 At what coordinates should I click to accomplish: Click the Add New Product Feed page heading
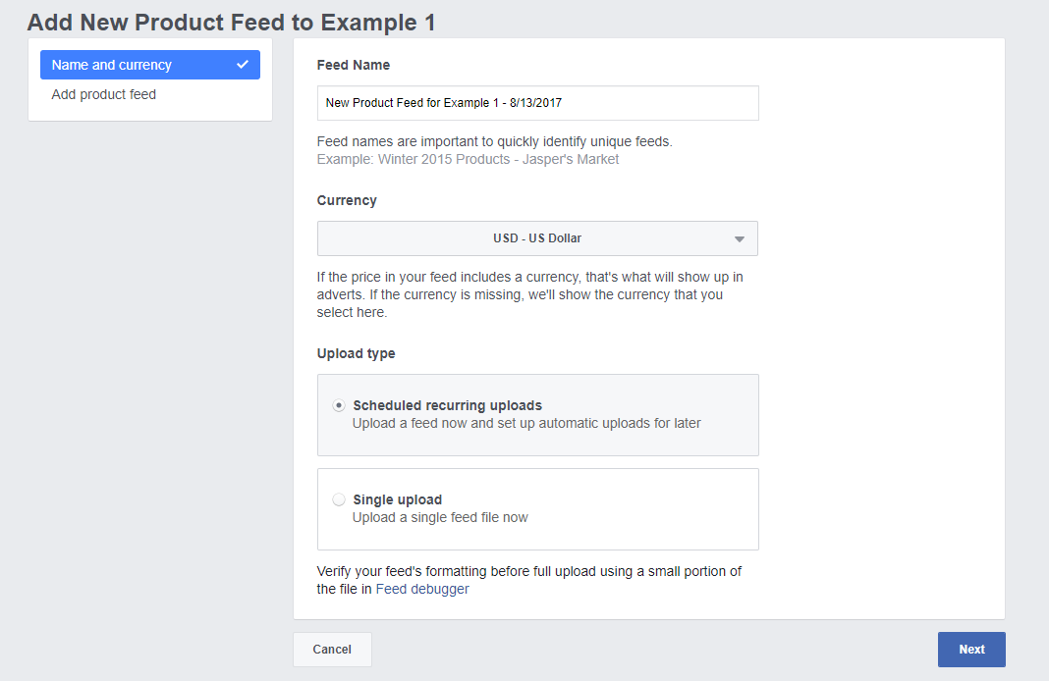click(x=232, y=22)
